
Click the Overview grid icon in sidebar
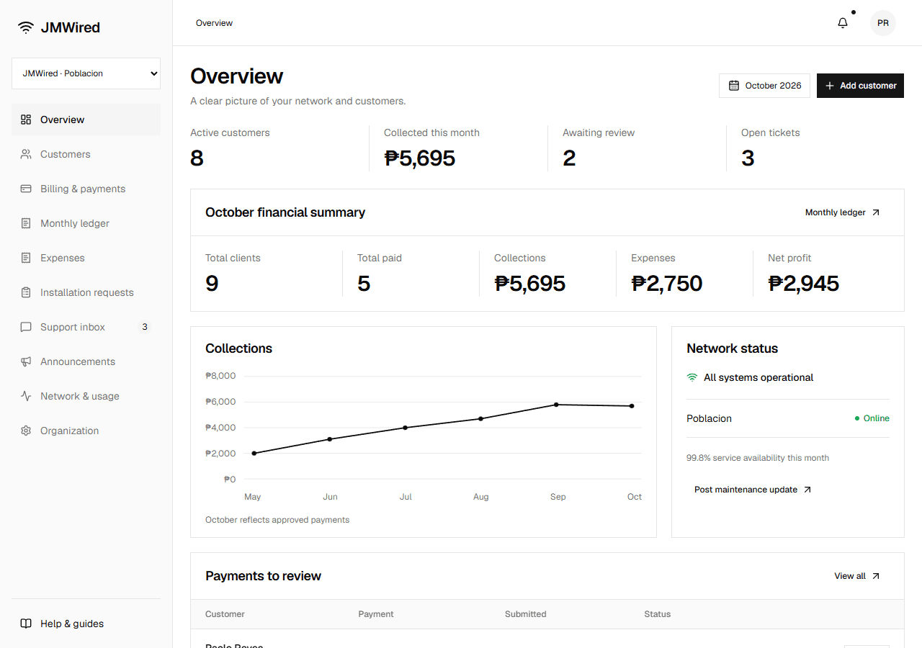tap(26, 120)
